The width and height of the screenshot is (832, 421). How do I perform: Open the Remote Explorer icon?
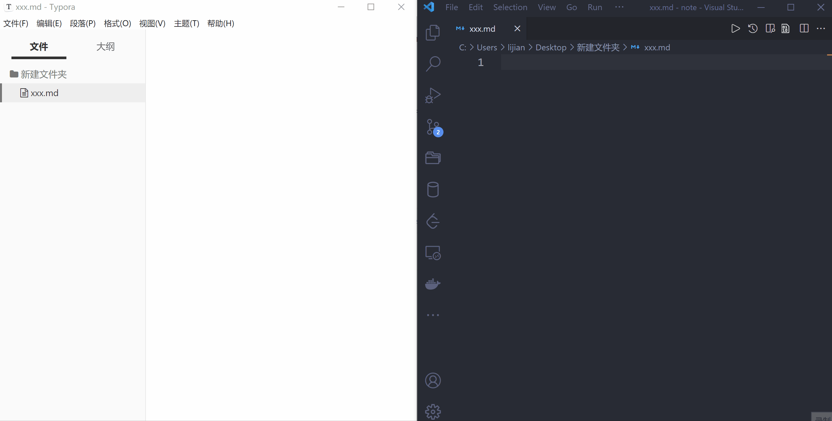pos(433,252)
